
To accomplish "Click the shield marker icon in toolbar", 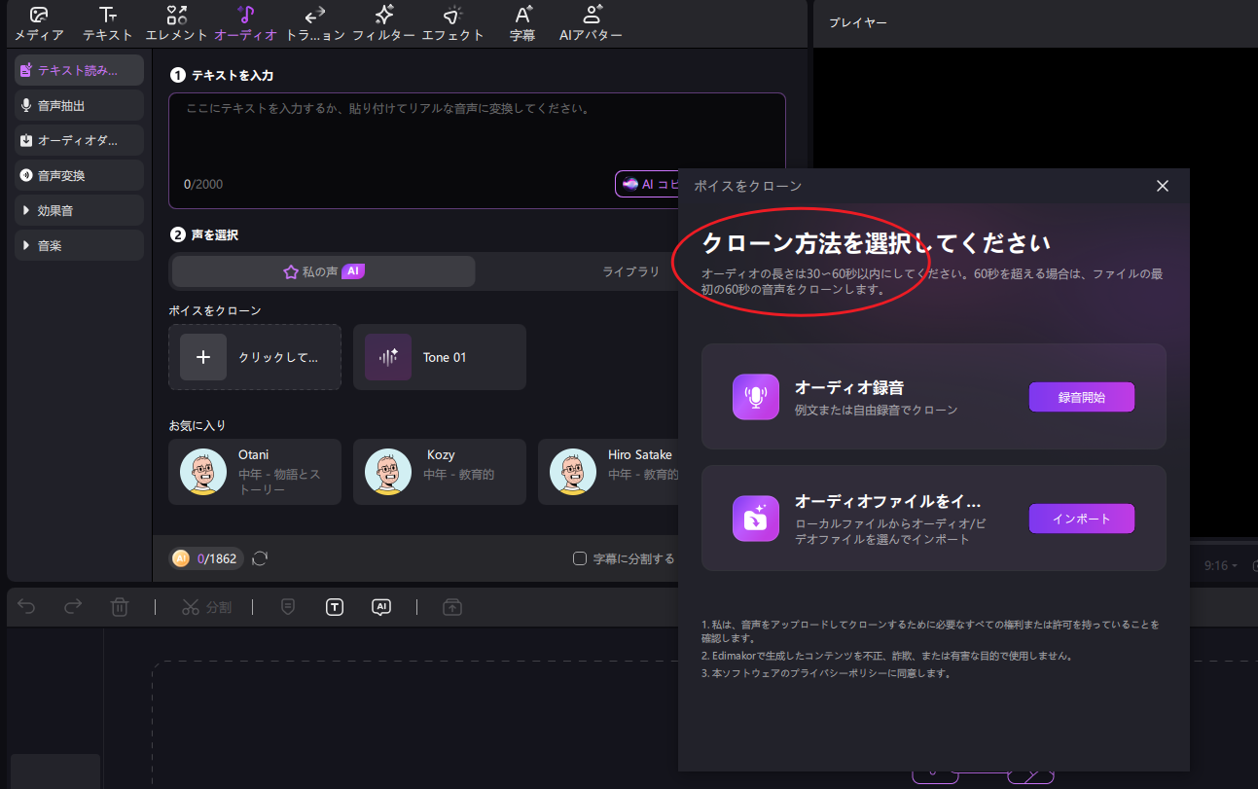I will point(288,607).
